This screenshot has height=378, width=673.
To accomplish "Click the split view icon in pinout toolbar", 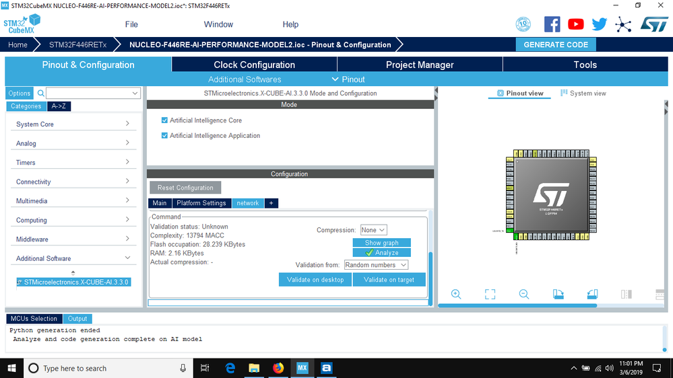I will click(627, 294).
